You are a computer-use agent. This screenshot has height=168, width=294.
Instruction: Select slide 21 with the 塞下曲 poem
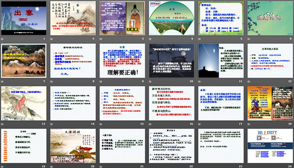coord(122,146)
